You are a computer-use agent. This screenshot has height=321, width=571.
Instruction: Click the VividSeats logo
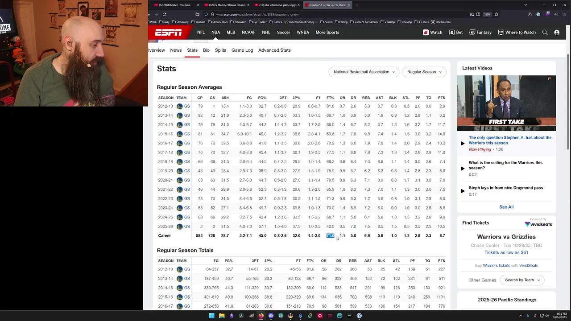pos(538,224)
